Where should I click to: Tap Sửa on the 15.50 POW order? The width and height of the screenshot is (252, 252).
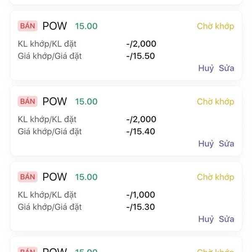pos(226,68)
